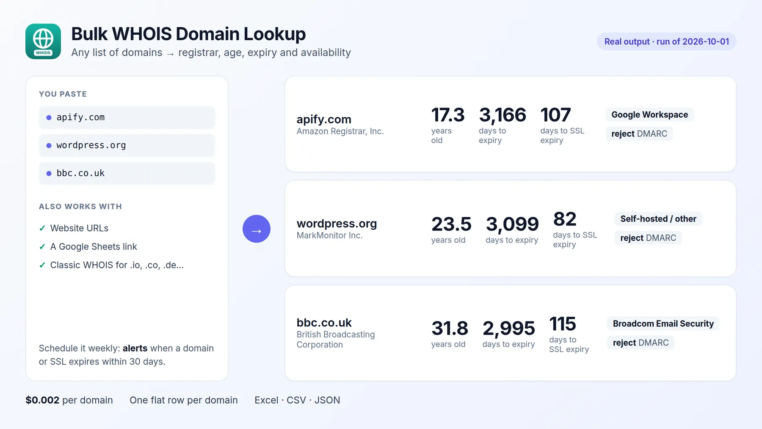This screenshot has width=762, height=429.
Task: Click the reject DMARC tag in wordpress.org card
Action: pyautogui.click(x=648, y=238)
